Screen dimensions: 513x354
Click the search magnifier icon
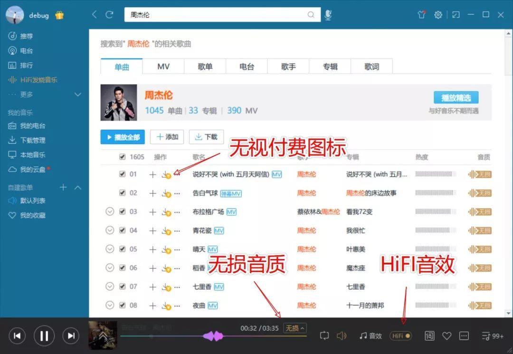[x=311, y=15]
